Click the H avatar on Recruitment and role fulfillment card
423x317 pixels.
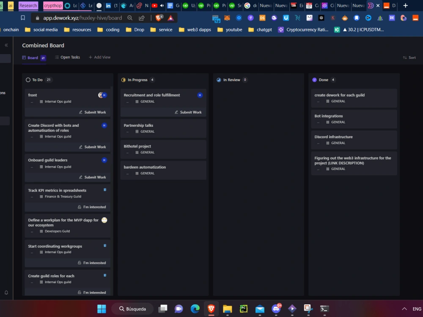point(200,95)
